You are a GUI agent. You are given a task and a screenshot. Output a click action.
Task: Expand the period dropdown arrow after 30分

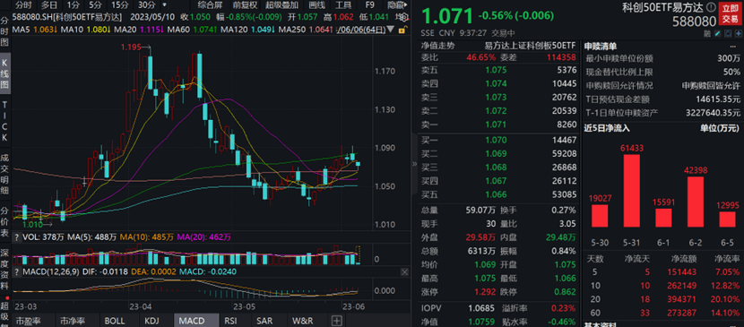(164, 5)
